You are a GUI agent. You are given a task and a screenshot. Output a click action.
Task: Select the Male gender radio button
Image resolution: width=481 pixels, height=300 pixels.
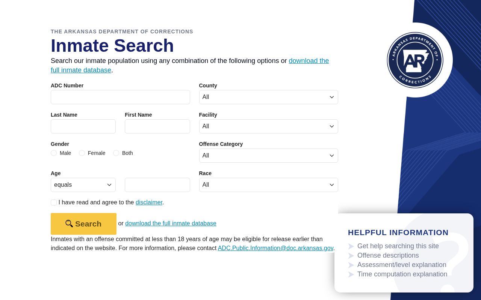pos(54,153)
